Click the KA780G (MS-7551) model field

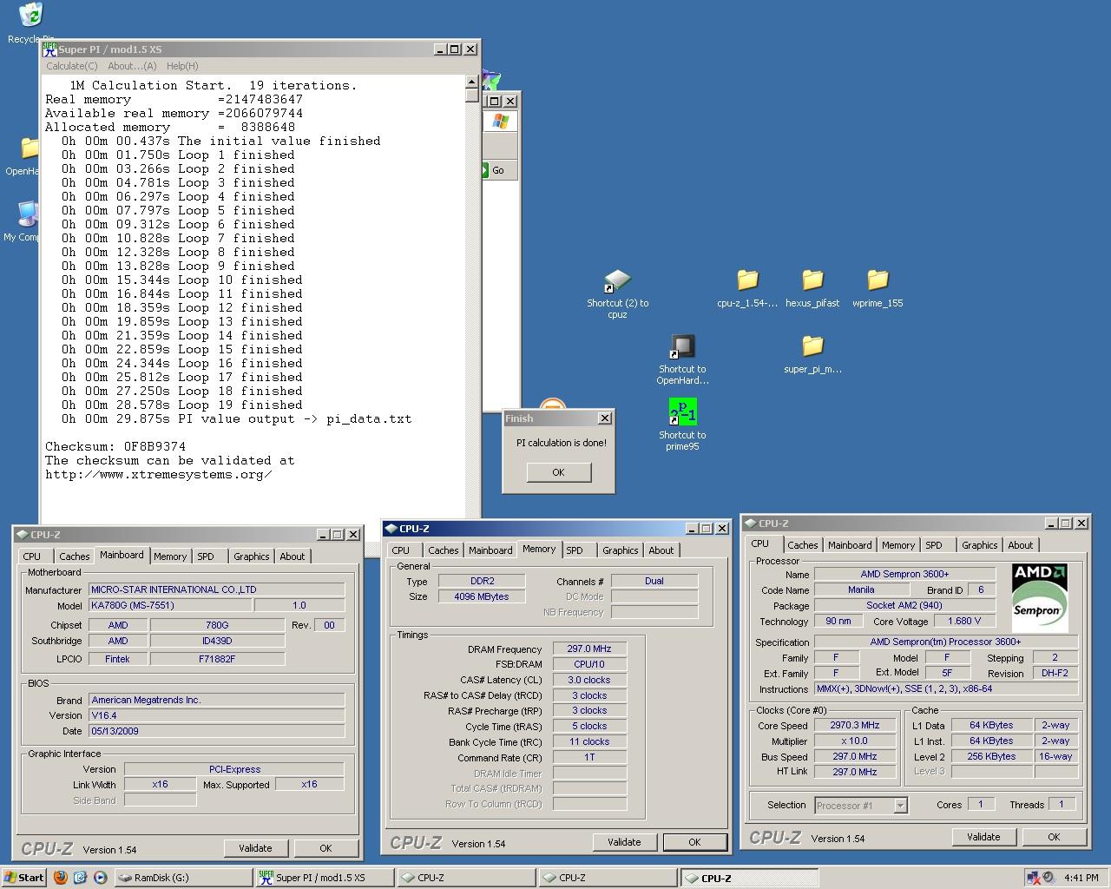(x=170, y=605)
